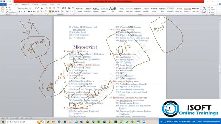Apply the red font color button
The image size is (221, 124).
click(45, 11)
